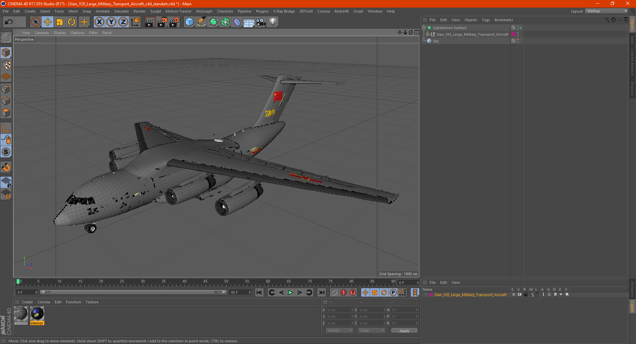
Task: Enable Axis mode icon
Action: tap(6, 128)
